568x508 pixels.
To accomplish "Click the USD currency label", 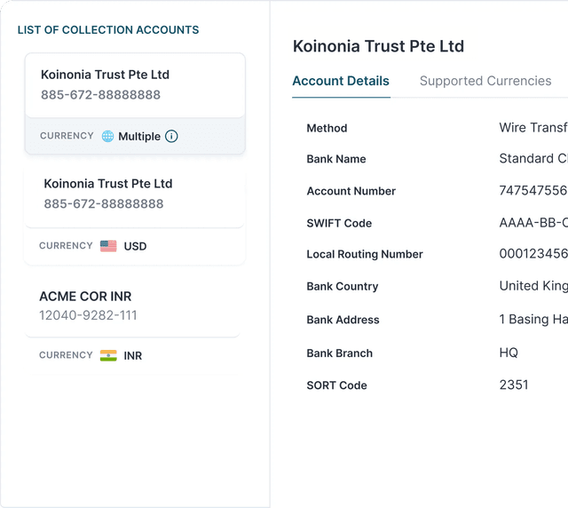I will (x=135, y=246).
